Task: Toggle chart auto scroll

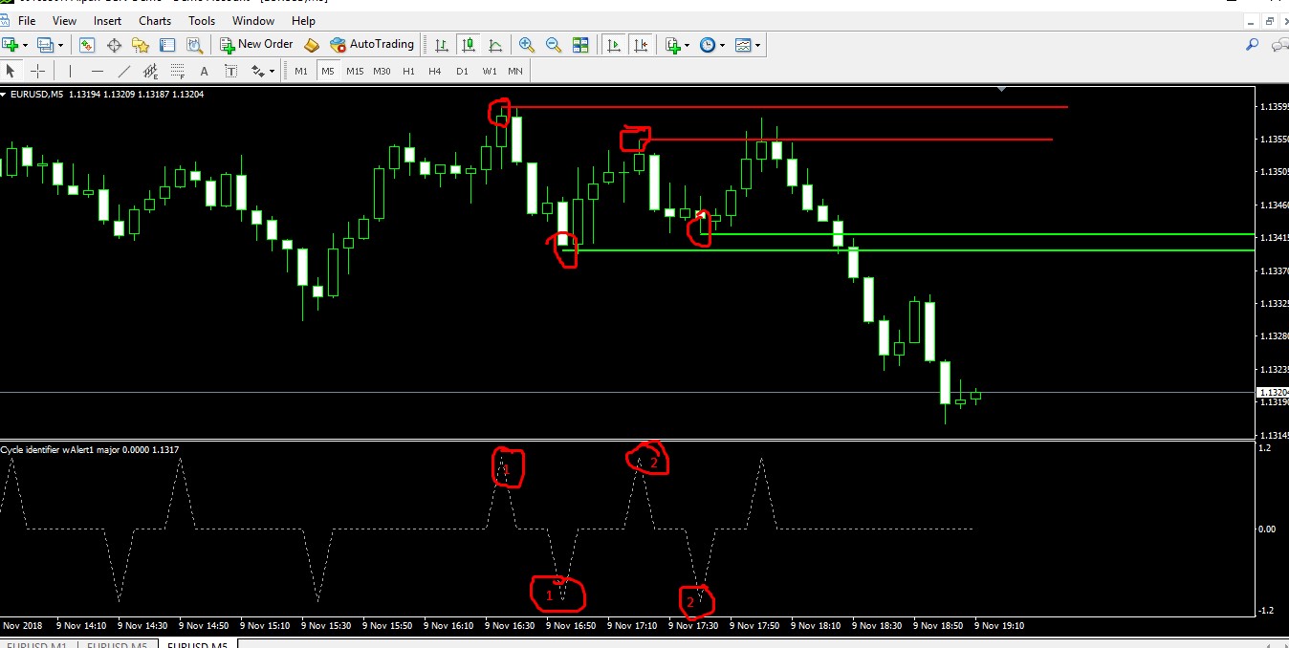Action: click(613, 44)
